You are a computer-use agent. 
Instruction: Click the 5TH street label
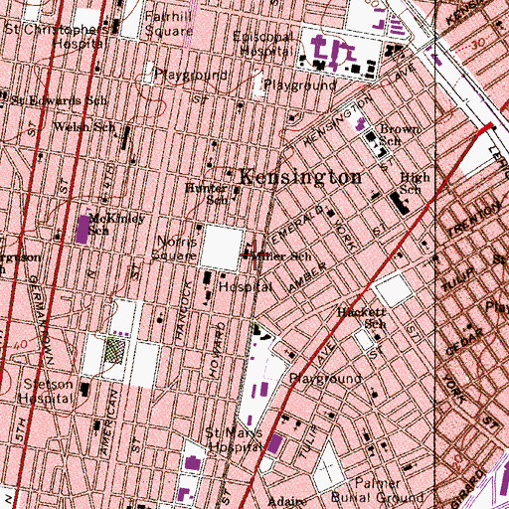(x=20, y=429)
